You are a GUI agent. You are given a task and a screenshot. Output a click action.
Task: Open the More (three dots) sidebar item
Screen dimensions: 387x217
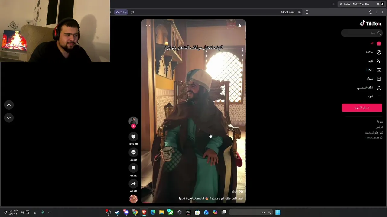pyautogui.click(x=379, y=96)
